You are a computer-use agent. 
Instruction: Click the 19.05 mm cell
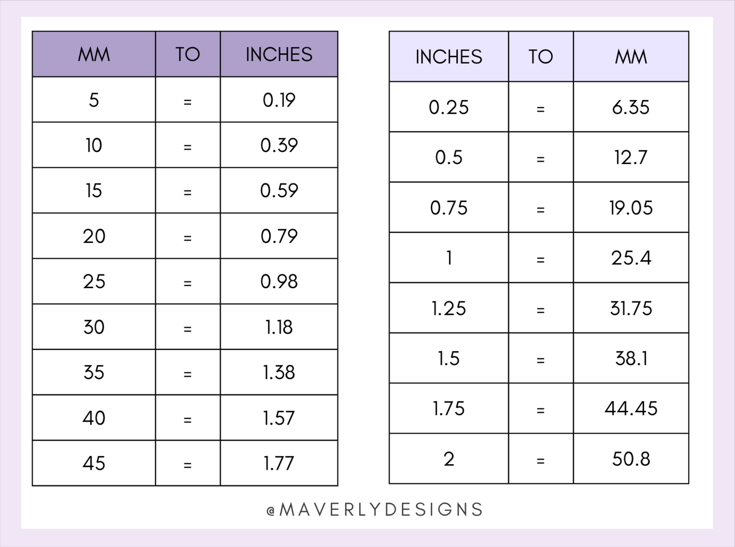pyautogui.click(x=631, y=207)
